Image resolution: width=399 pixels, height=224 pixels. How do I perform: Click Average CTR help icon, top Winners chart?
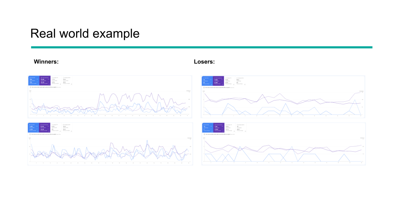[60, 84]
